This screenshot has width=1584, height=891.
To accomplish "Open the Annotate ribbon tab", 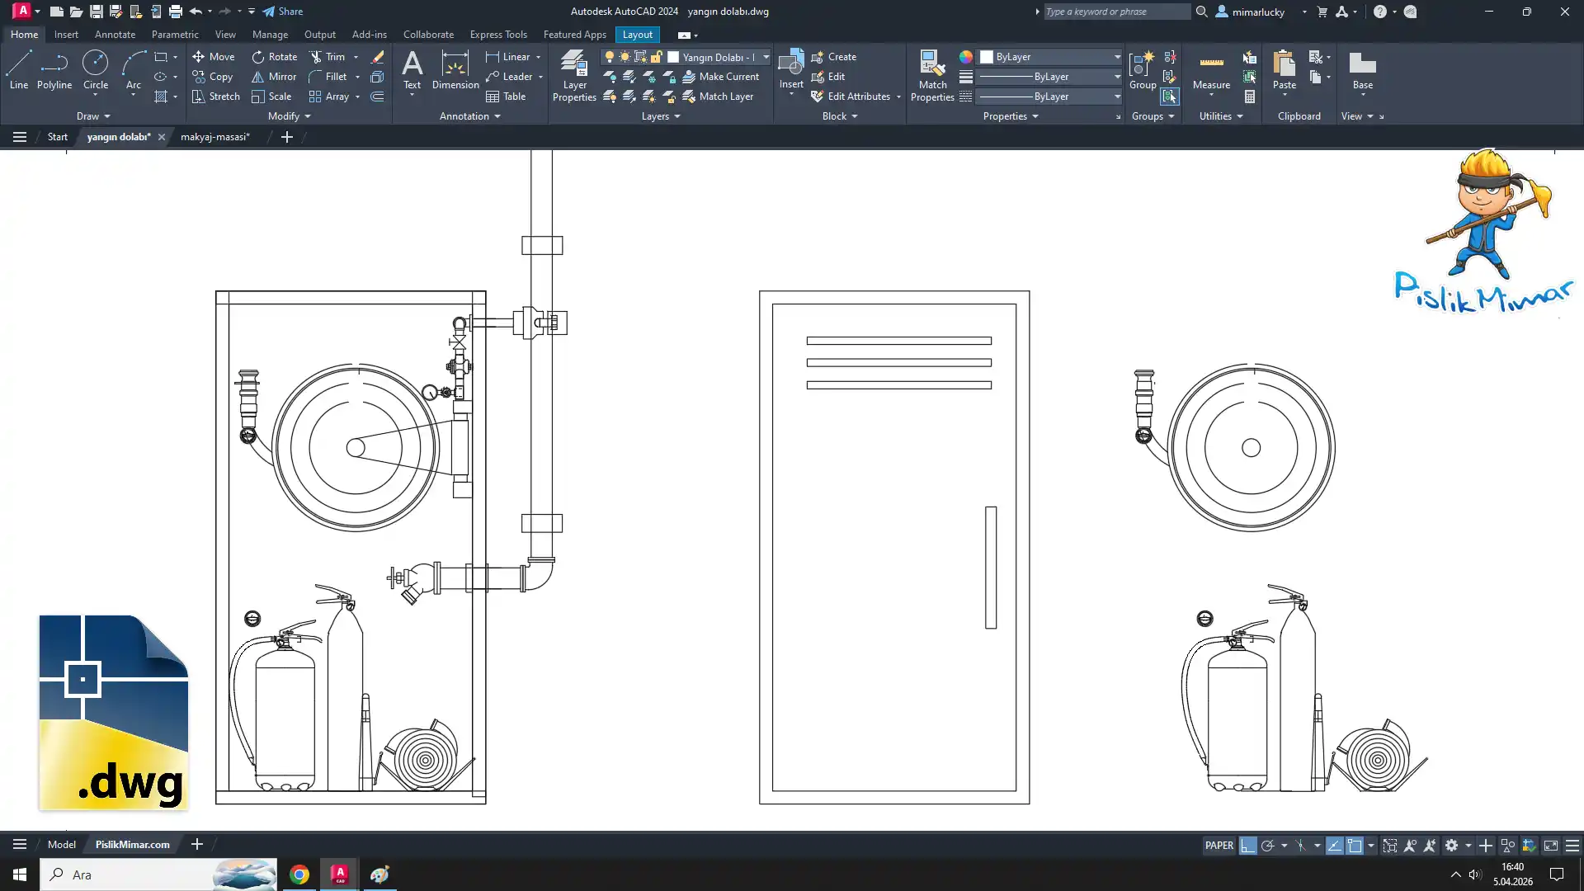I will tap(115, 35).
